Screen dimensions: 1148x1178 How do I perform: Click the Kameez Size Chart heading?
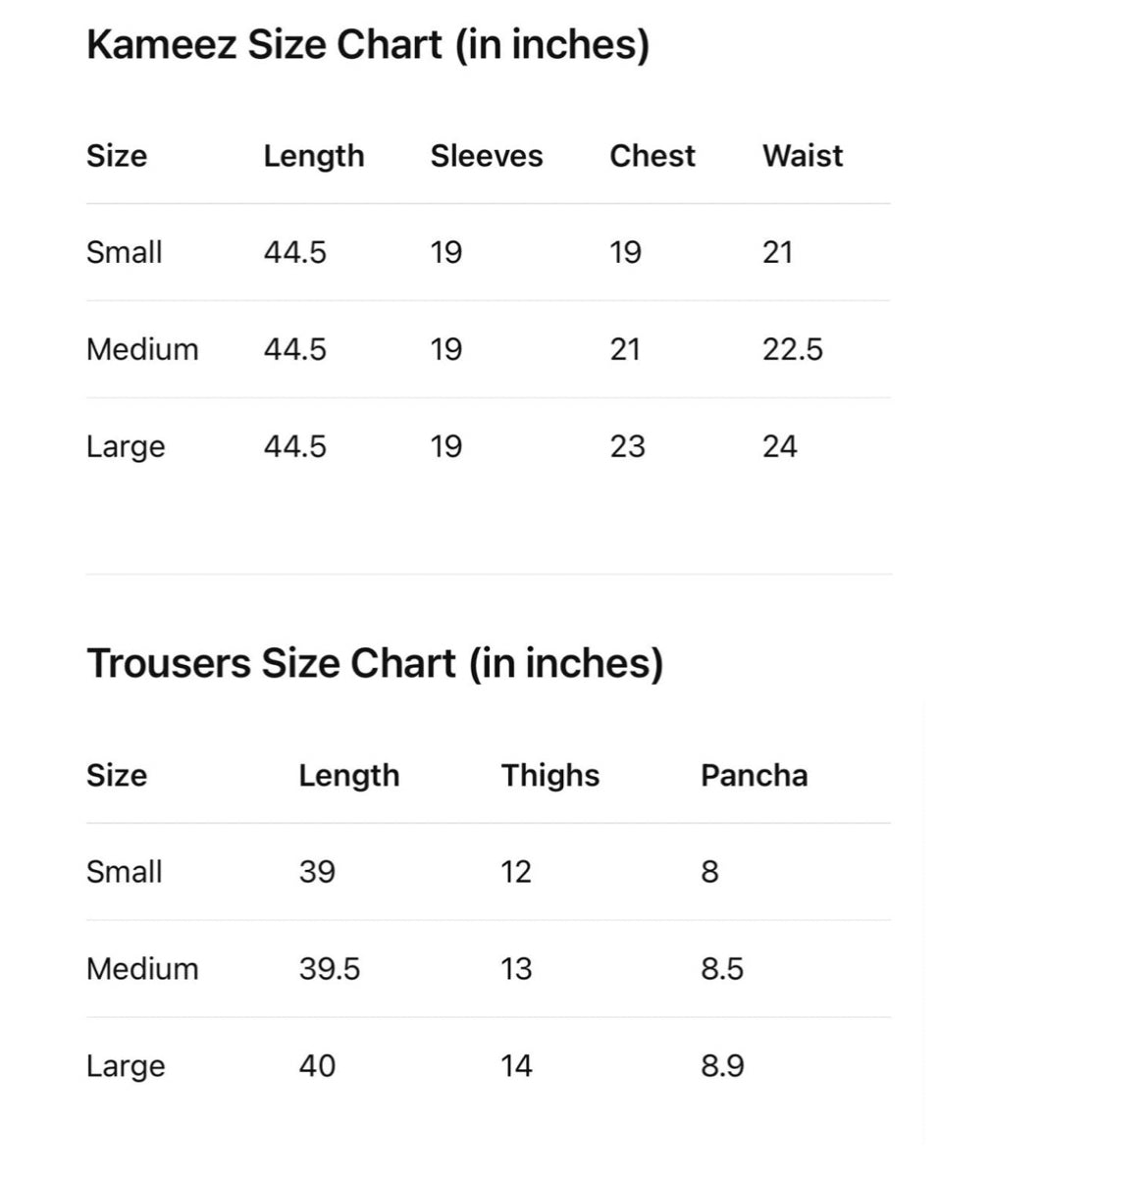368,45
